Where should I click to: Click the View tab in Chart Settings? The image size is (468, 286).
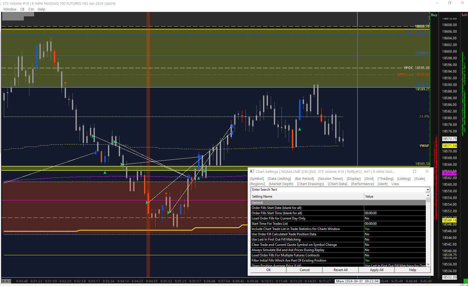[x=395, y=184]
